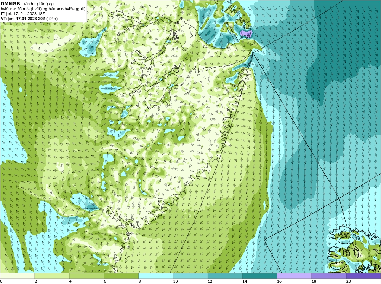Click the 'hviður > 25 m/s' legend line

pos(43,9)
